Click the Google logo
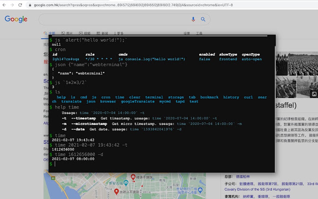 16,19
